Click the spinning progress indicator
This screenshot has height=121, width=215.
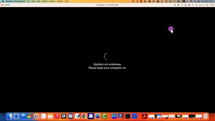105,56
